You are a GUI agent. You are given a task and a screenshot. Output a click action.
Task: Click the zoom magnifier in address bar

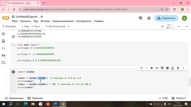162,9
